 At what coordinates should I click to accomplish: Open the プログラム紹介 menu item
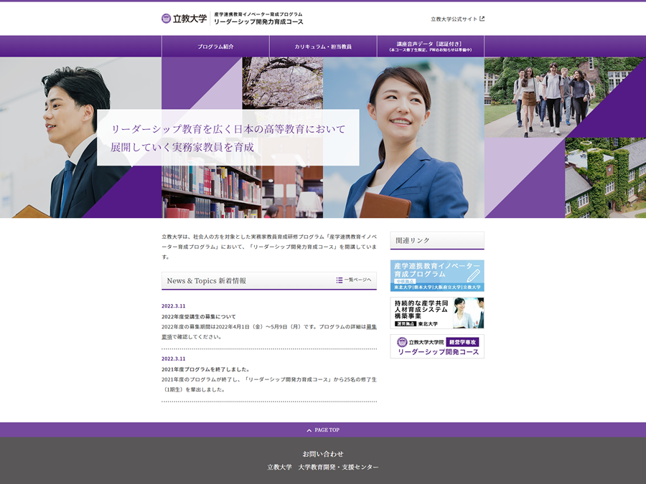click(x=215, y=47)
